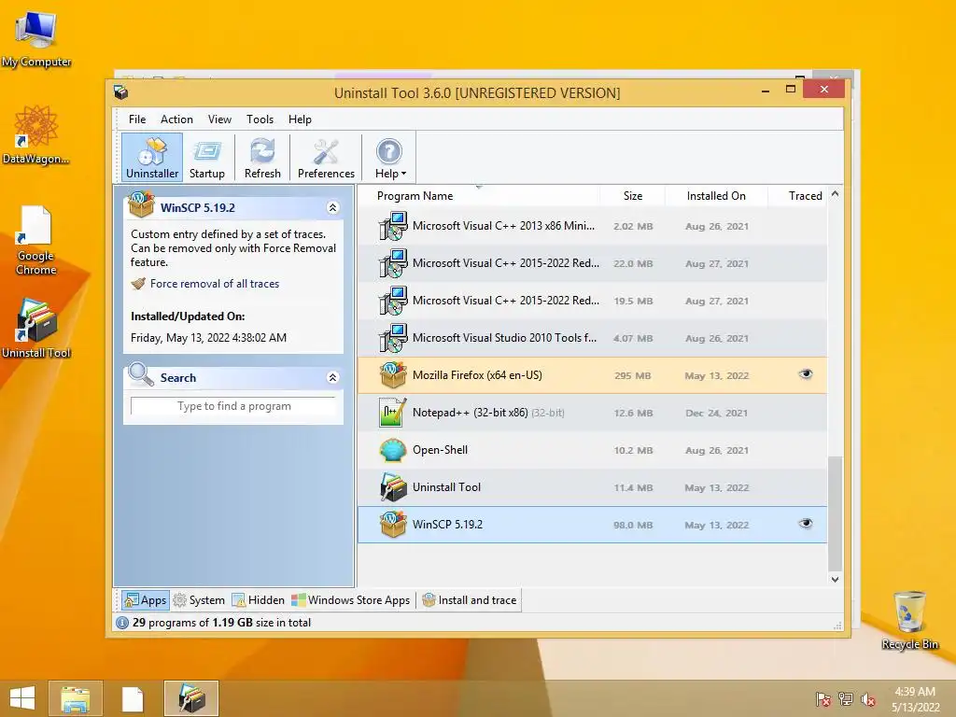956x717 pixels.
Task: Click the traced eye icon for Mozilla Firefox
Action: coord(806,374)
